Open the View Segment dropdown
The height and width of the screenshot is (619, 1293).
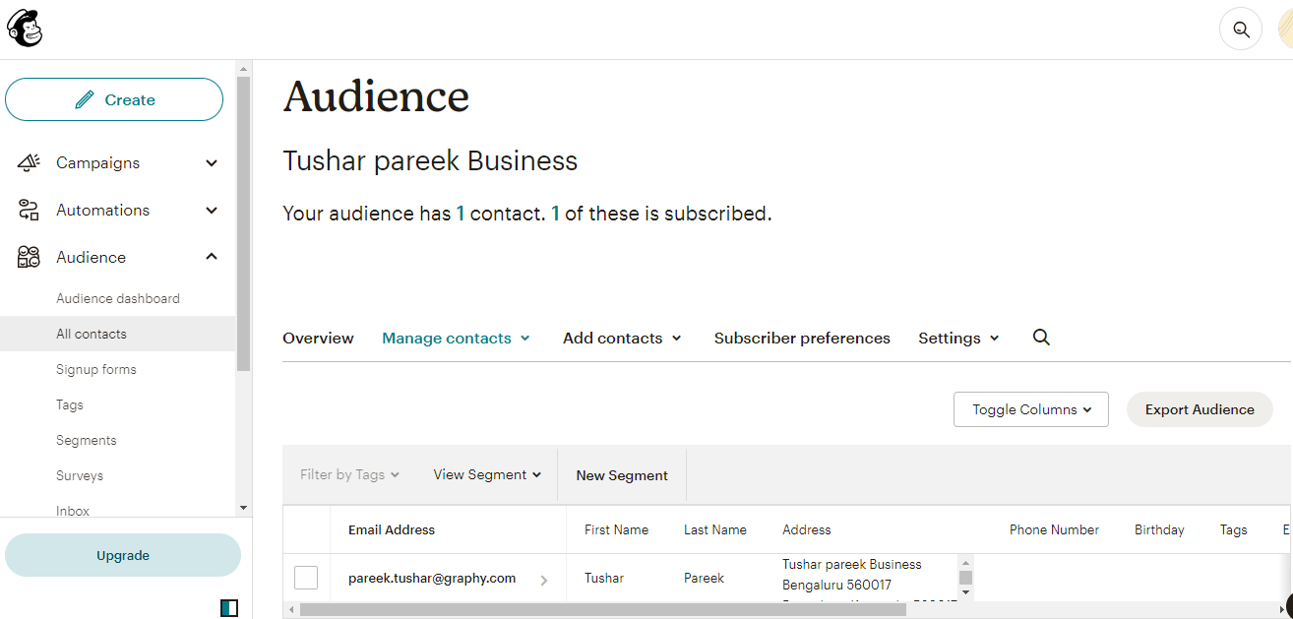(487, 474)
